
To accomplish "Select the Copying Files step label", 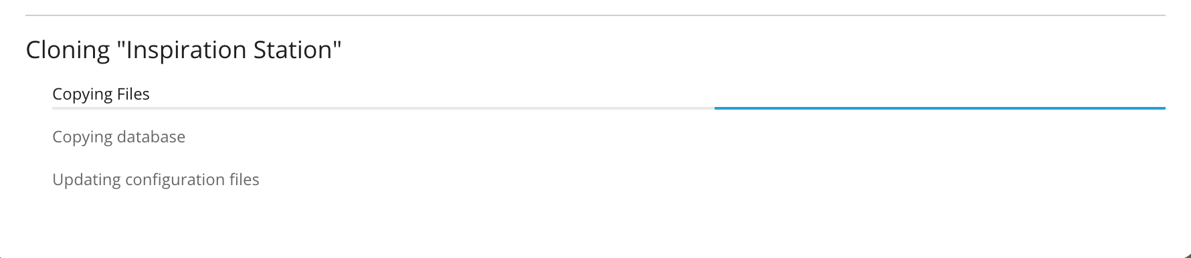I will tap(101, 94).
